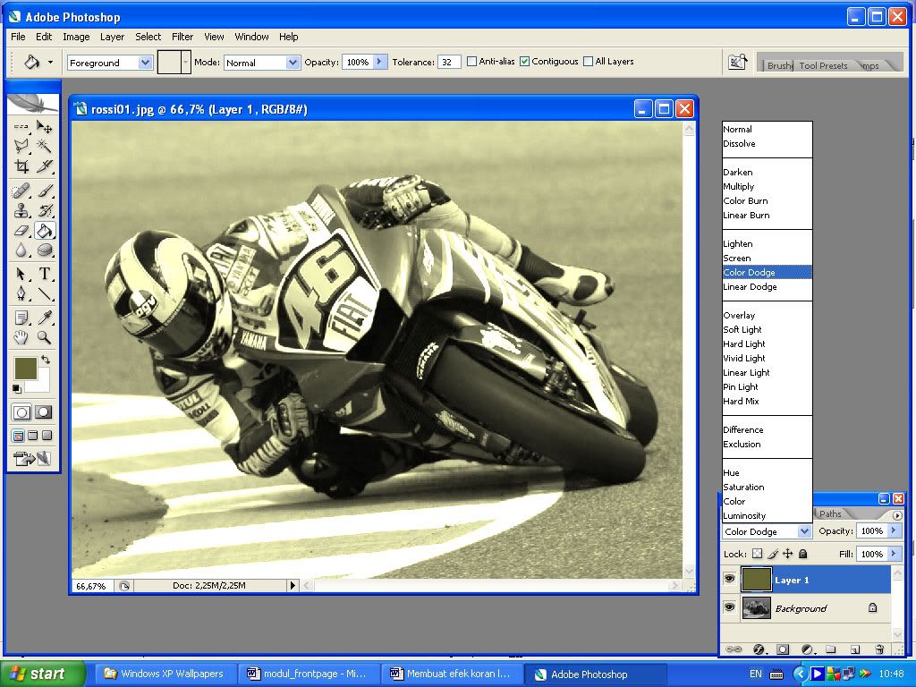Viewport: 916px width, 687px height.
Task: Select the Crop tool
Action: 21,165
